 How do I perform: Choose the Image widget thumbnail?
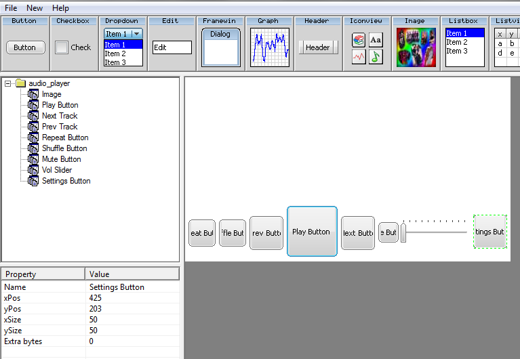(416, 47)
